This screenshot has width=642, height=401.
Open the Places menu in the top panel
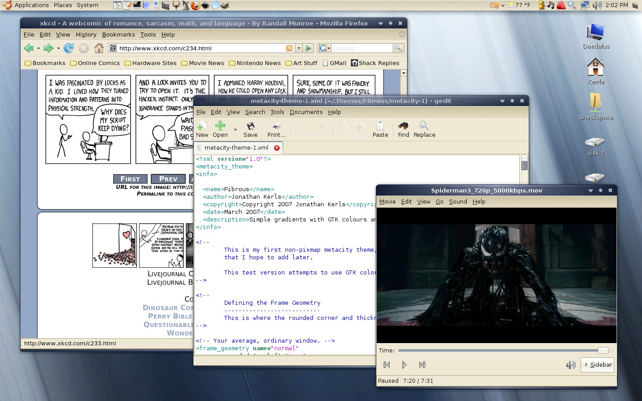(x=63, y=5)
